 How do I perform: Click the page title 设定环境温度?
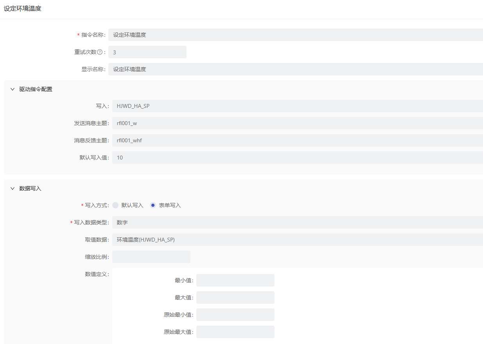(22, 9)
